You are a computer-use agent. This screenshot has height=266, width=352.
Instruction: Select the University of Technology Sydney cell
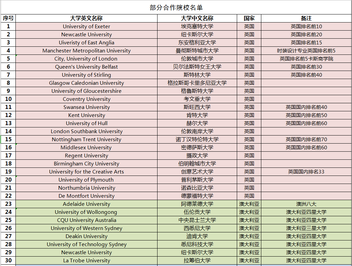click(x=86, y=244)
